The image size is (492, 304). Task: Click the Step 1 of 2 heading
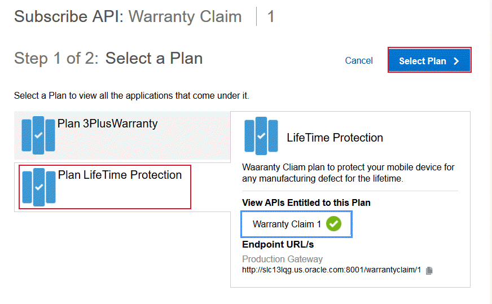(108, 58)
